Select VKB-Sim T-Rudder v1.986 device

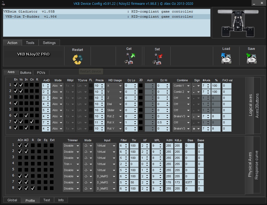click(x=107, y=17)
